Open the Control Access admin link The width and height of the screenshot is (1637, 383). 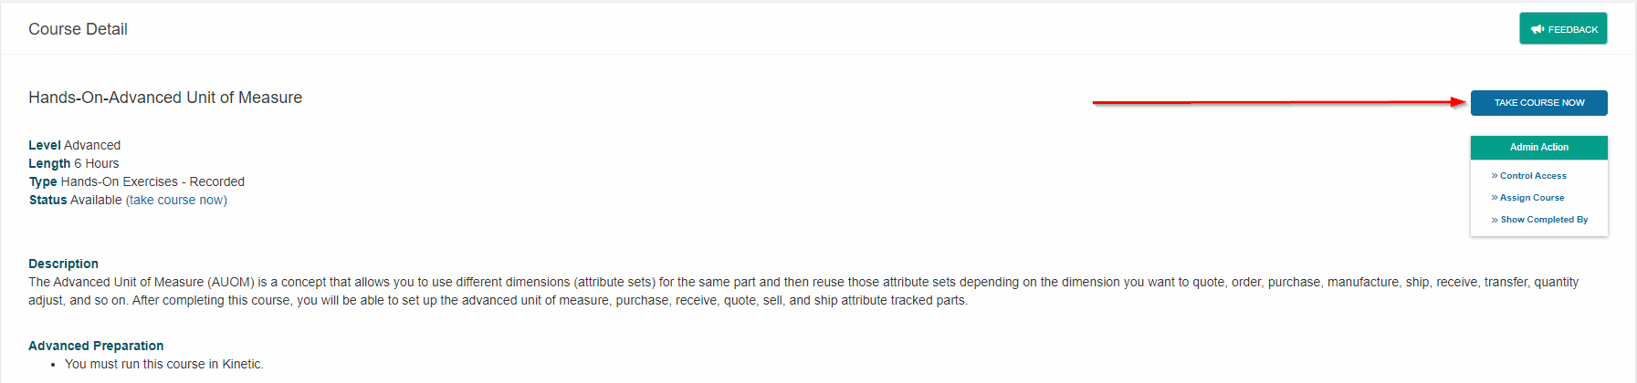[1533, 176]
